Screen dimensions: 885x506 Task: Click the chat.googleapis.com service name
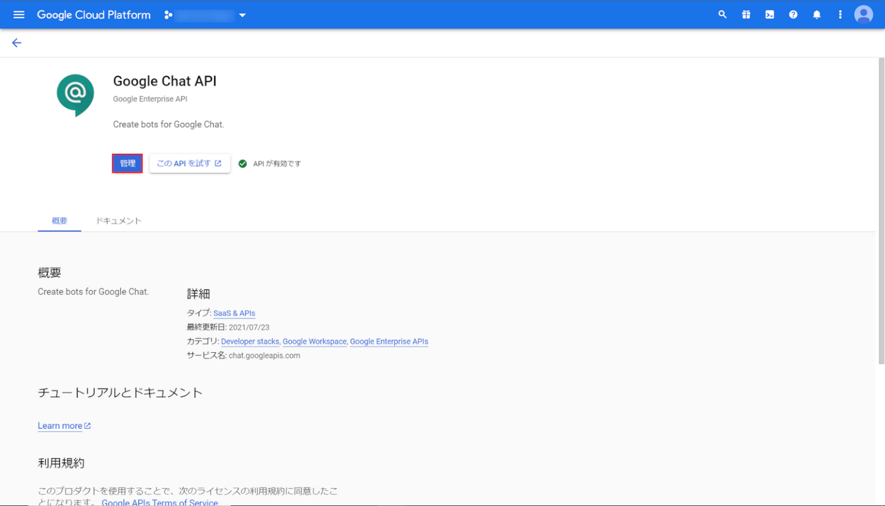coord(265,355)
